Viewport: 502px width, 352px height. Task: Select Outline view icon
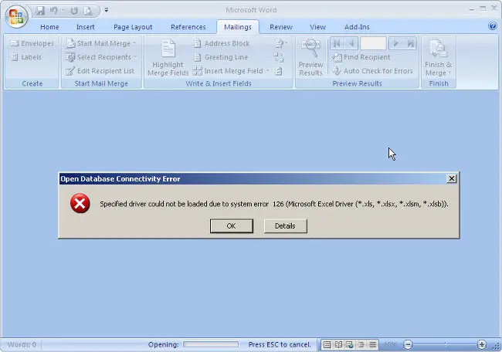point(361,344)
